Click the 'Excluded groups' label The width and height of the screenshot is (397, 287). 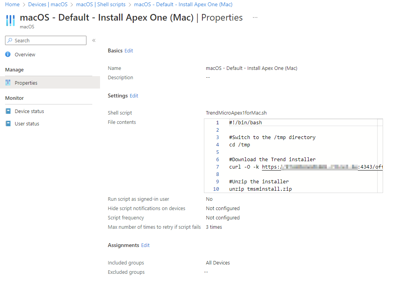click(x=126, y=272)
